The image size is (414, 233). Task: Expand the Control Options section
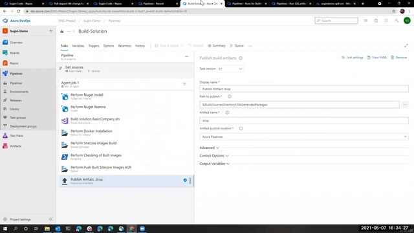click(x=214, y=156)
